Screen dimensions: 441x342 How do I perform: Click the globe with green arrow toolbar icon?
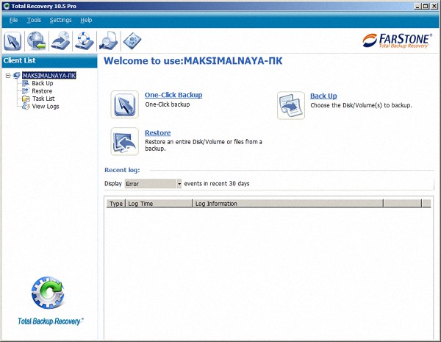coord(37,40)
